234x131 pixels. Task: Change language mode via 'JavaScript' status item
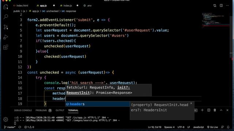[x=198, y=127]
